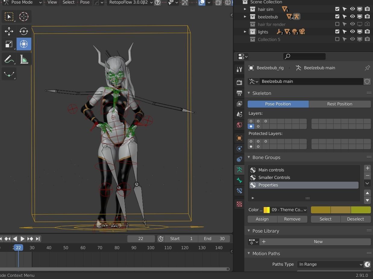The width and height of the screenshot is (373, 279).
Task: Open the Texture properties tab
Action: 240,204
